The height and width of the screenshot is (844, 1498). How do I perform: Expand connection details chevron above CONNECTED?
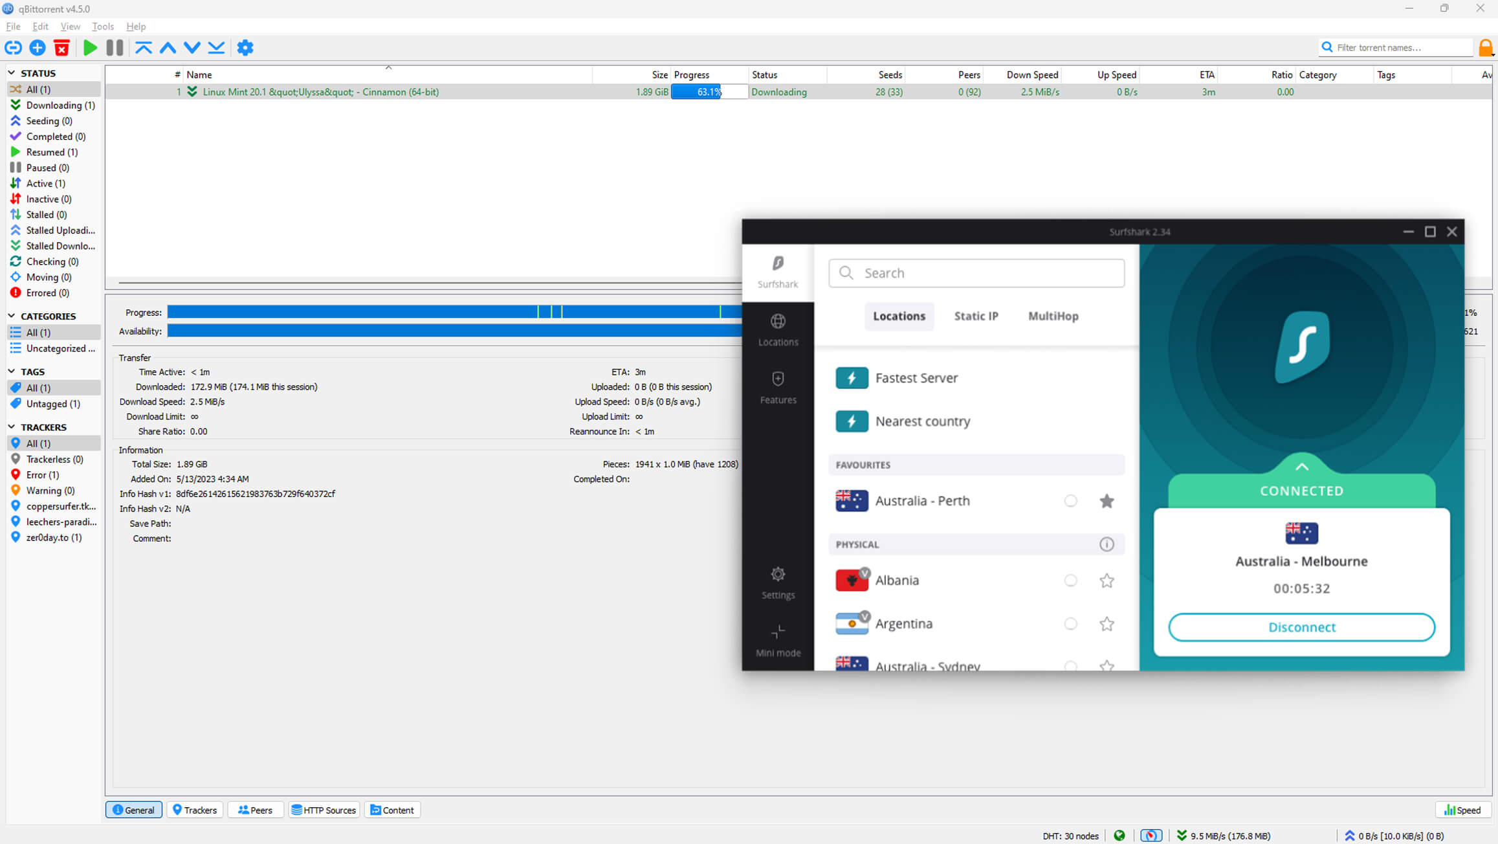click(1302, 467)
